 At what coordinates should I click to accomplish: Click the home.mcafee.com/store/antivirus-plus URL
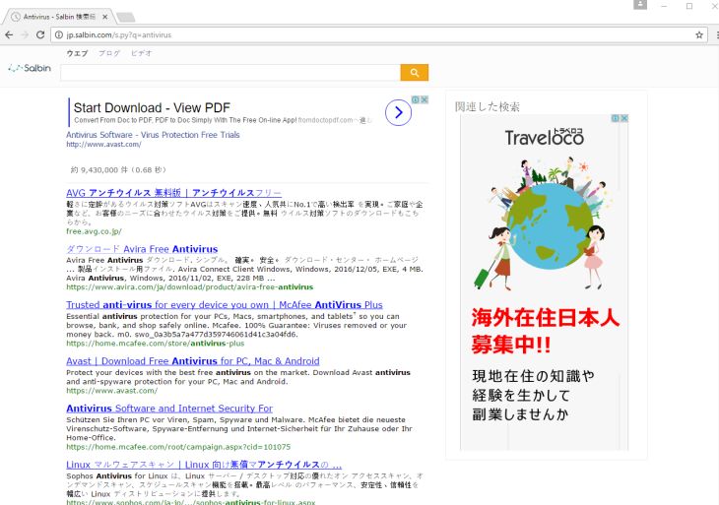coord(155,344)
